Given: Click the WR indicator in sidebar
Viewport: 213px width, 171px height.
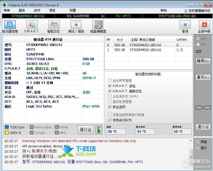Looking at the screenshot, I should click(x=199, y=108).
